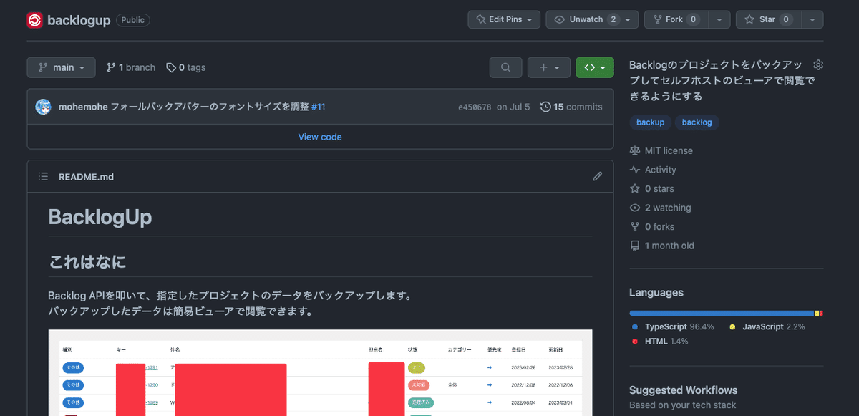Click the Activity pulse icon
The height and width of the screenshot is (416, 859).
pos(634,170)
